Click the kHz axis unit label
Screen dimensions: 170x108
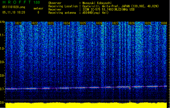coord(2,22)
